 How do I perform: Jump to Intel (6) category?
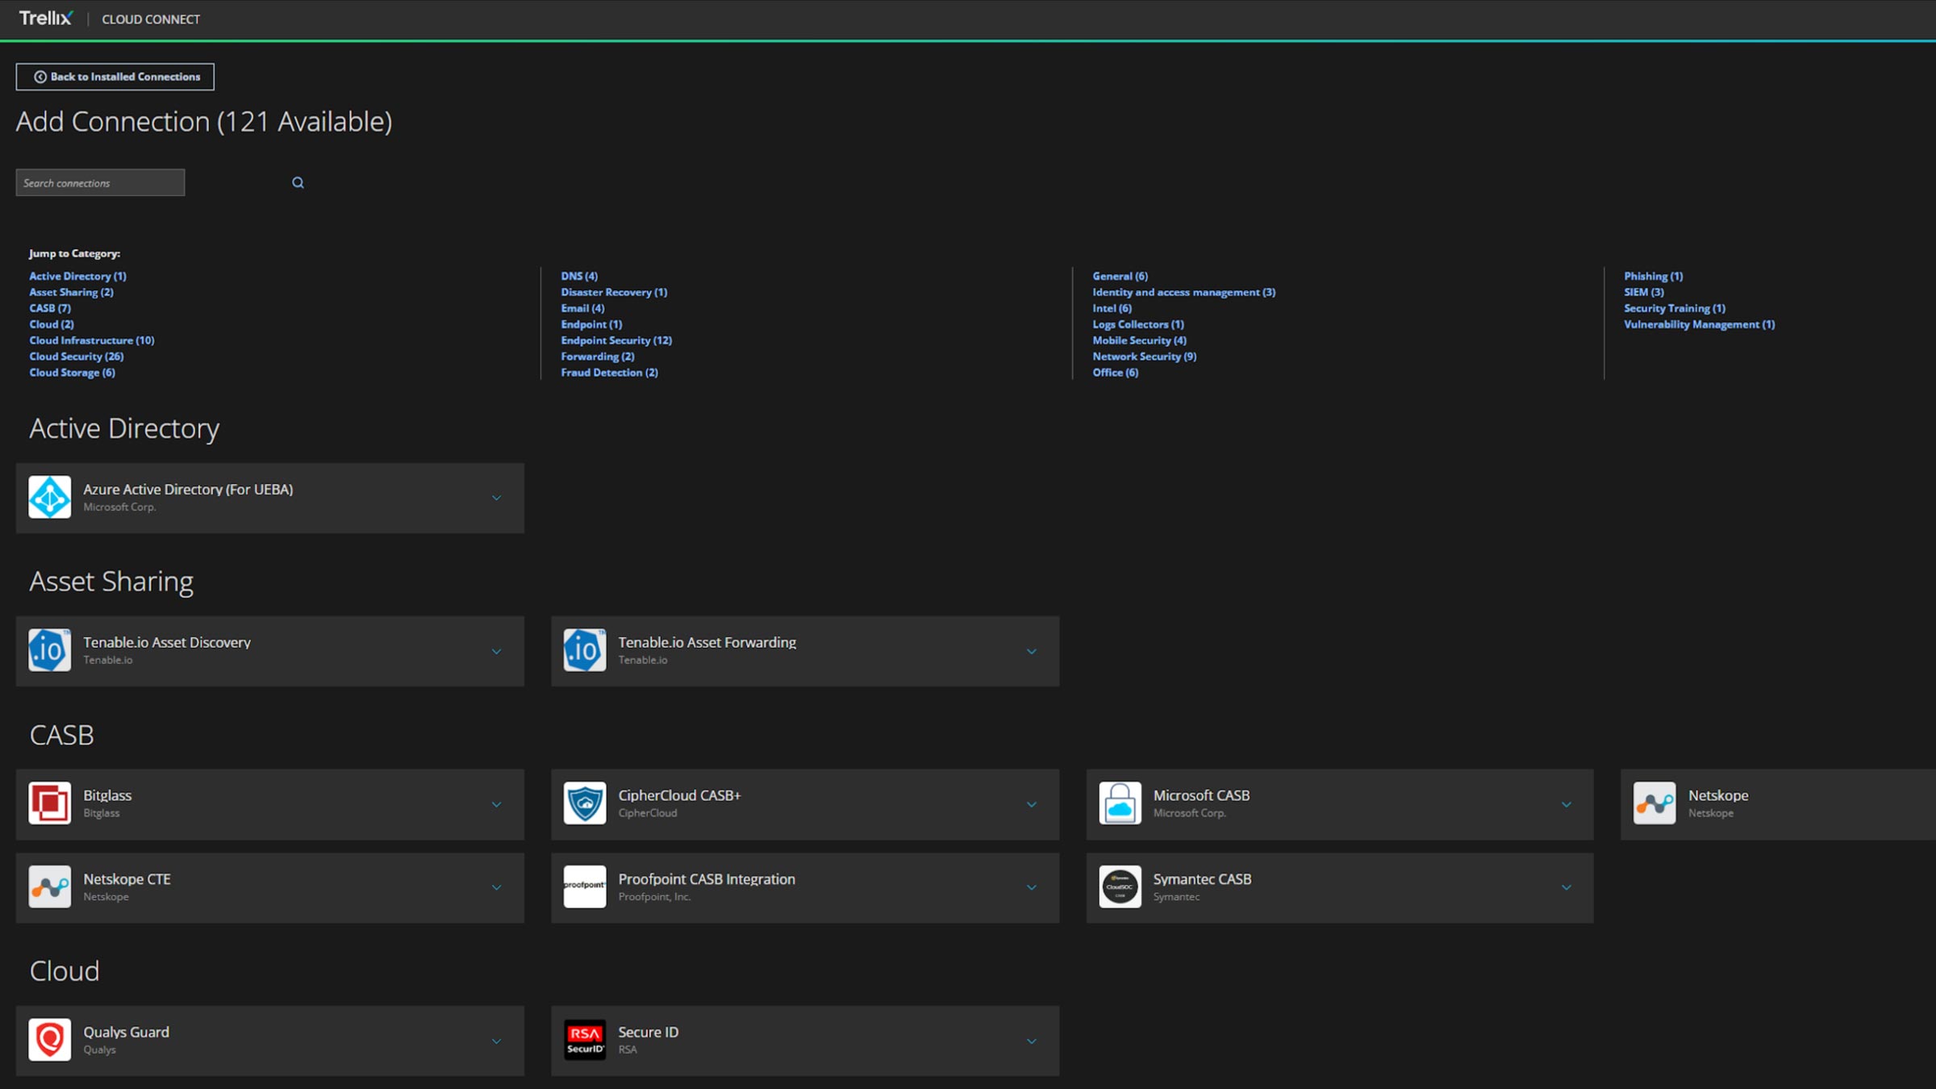[1112, 308]
